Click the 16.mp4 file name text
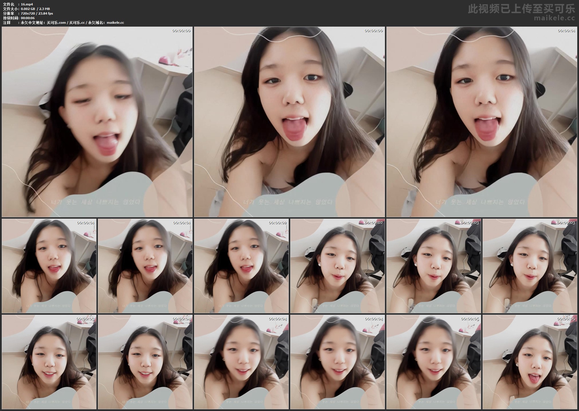Viewport: 579px width, 411px height. pos(27,4)
